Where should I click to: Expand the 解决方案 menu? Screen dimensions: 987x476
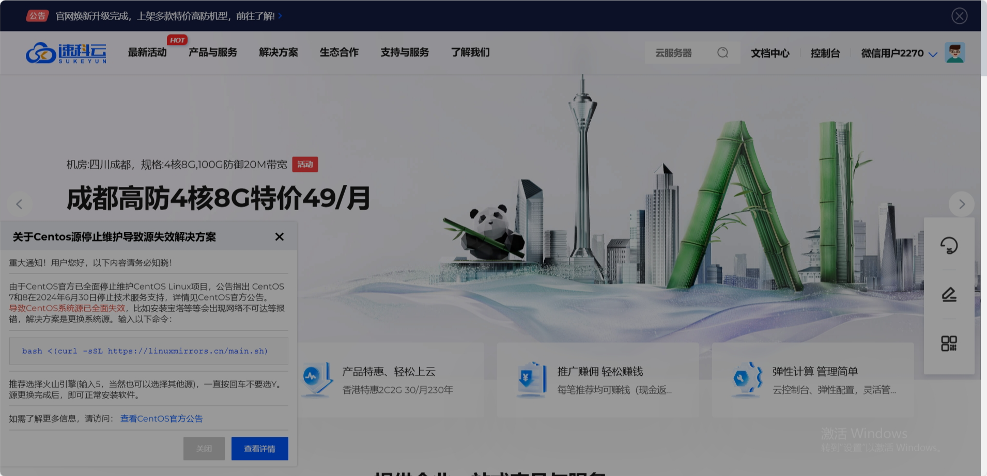tap(278, 52)
